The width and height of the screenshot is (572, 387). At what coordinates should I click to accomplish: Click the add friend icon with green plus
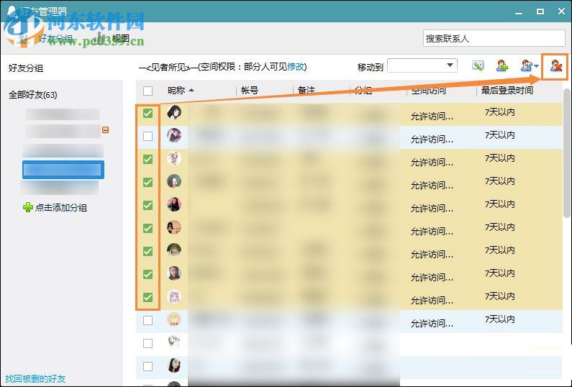tap(502, 66)
